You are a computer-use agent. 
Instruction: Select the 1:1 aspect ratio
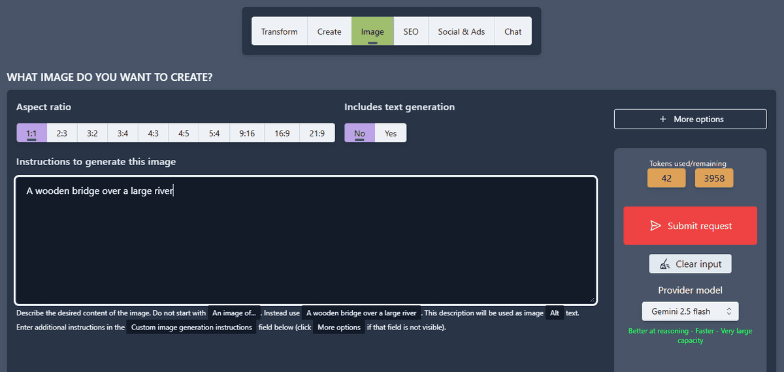(31, 133)
